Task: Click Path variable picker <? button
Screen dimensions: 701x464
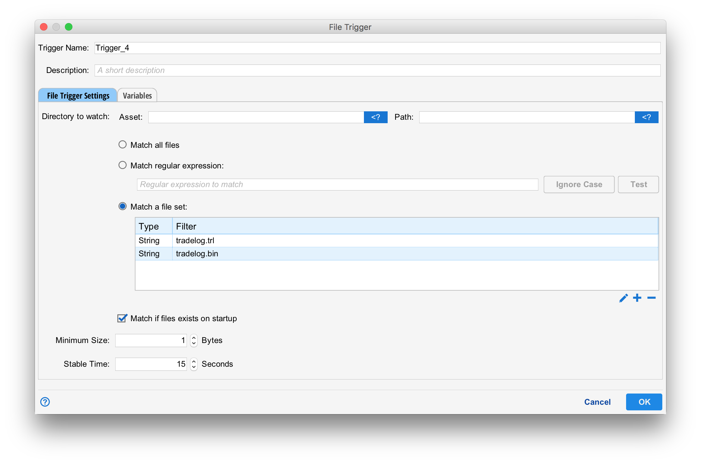Action: click(646, 117)
